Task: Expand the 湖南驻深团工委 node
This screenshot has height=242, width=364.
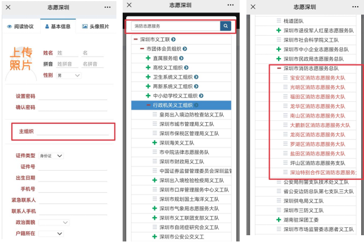Action: tap(279, 219)
